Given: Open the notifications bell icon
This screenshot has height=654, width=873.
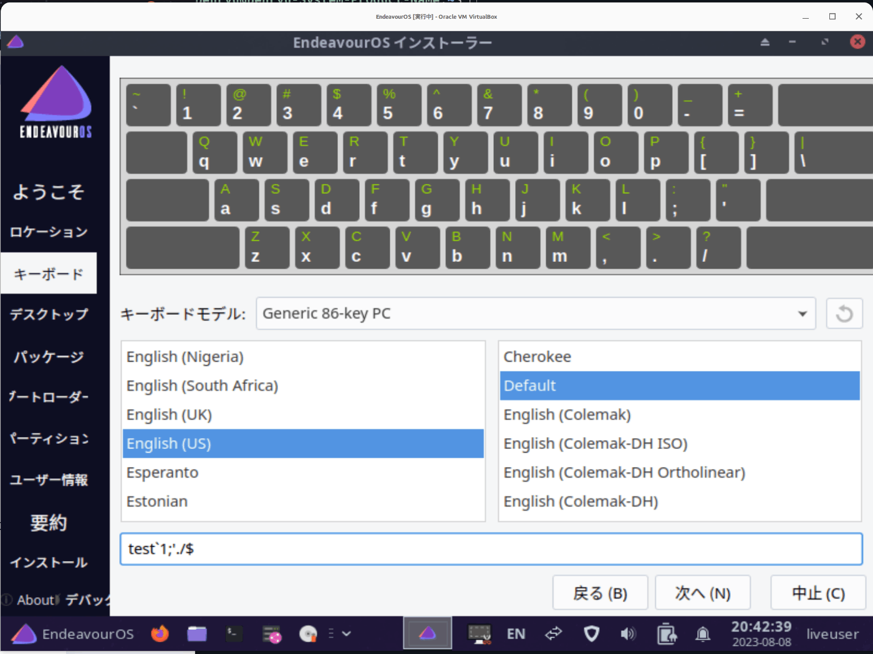Looking at the screenshot, I should click(703, 634).
